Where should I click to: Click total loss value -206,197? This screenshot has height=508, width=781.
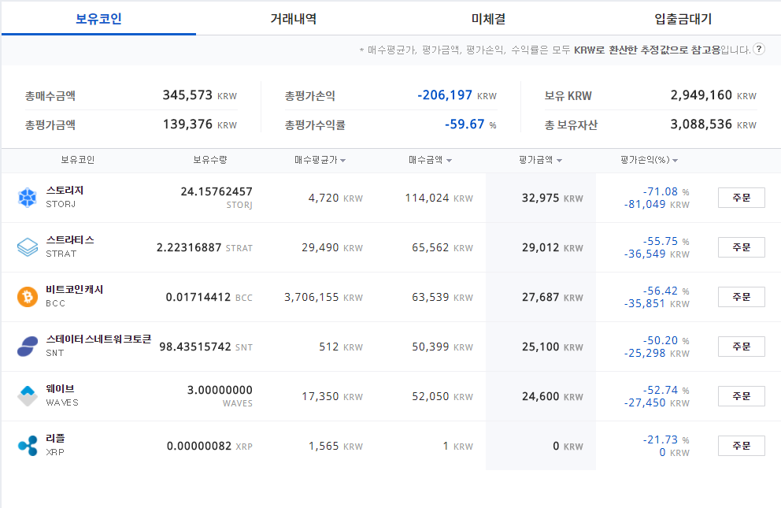[445, 95]
